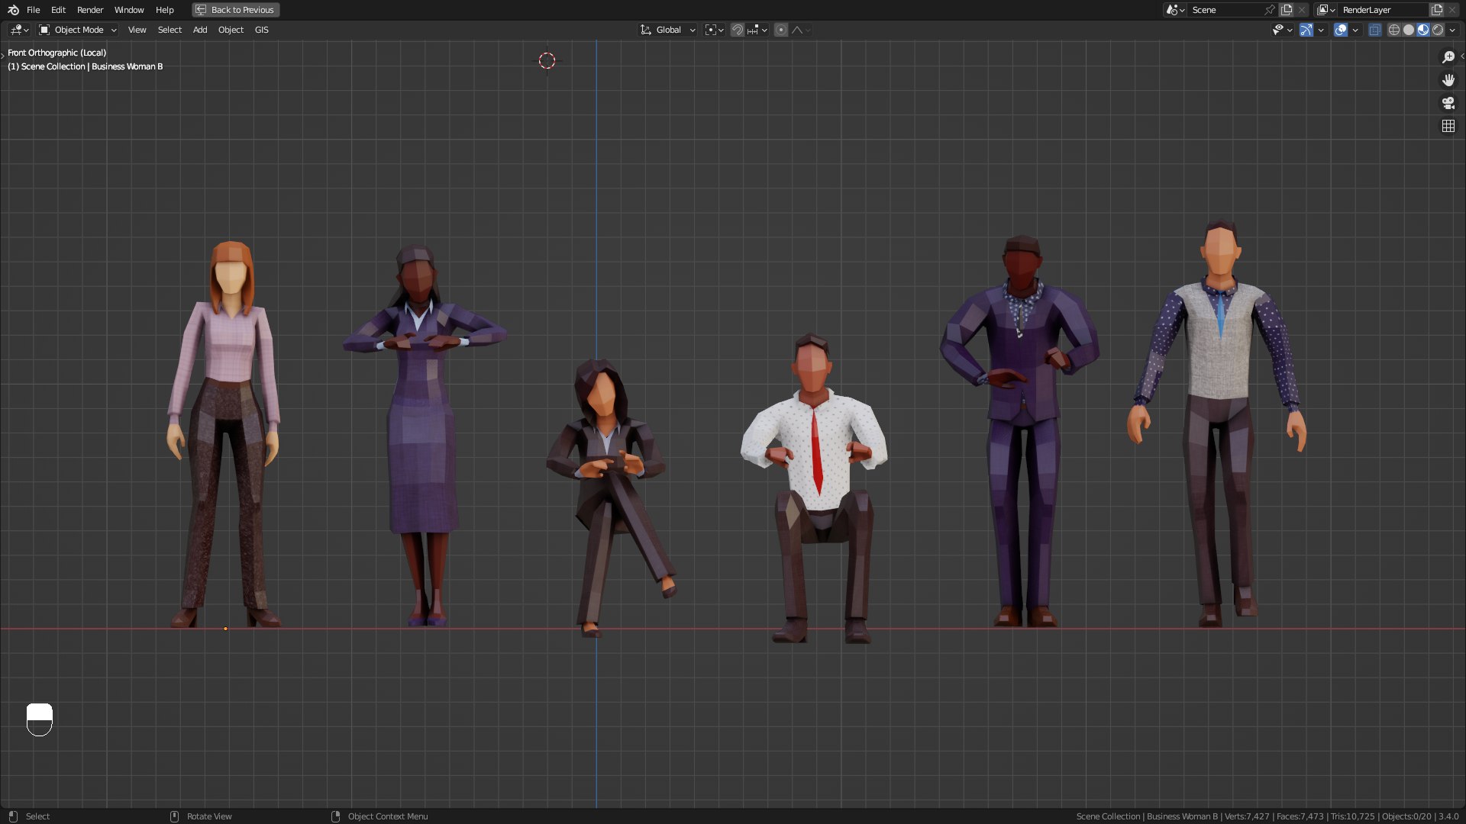Open the object type visibility eye dropdown
Image resolution: width=1466 pixels, height=824 pixels.
tap(1282, 30)
